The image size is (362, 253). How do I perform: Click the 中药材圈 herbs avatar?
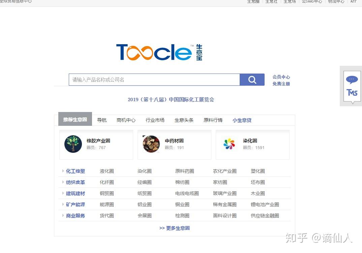tap(151, 144)
